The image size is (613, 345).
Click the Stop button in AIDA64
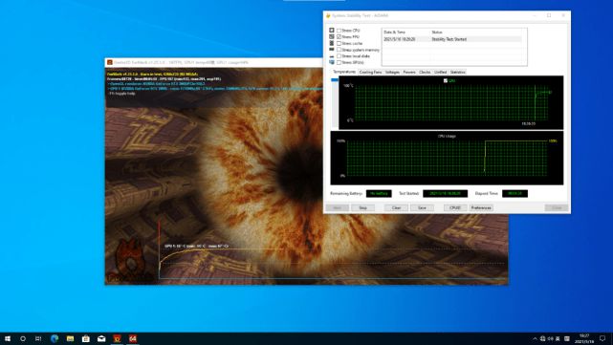[x=362, y=207]
